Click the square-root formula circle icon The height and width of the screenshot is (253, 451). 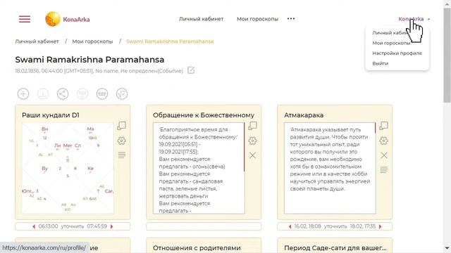pyautogui.click(x=122, y=93)
